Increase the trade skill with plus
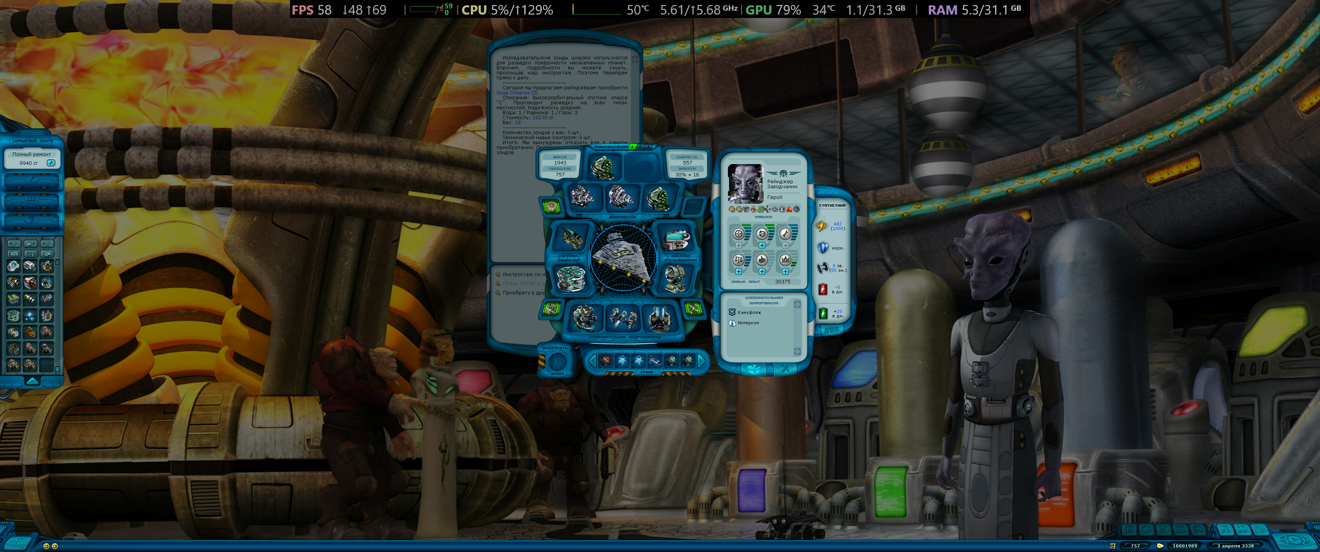Screen dimensions: 1320x552 738,271
